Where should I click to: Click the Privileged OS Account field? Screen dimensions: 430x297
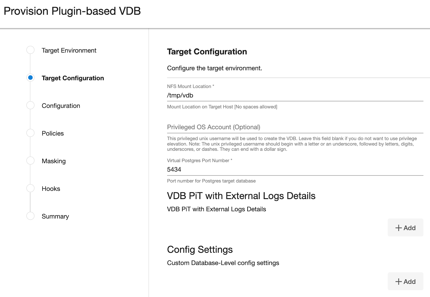[295, 127]
